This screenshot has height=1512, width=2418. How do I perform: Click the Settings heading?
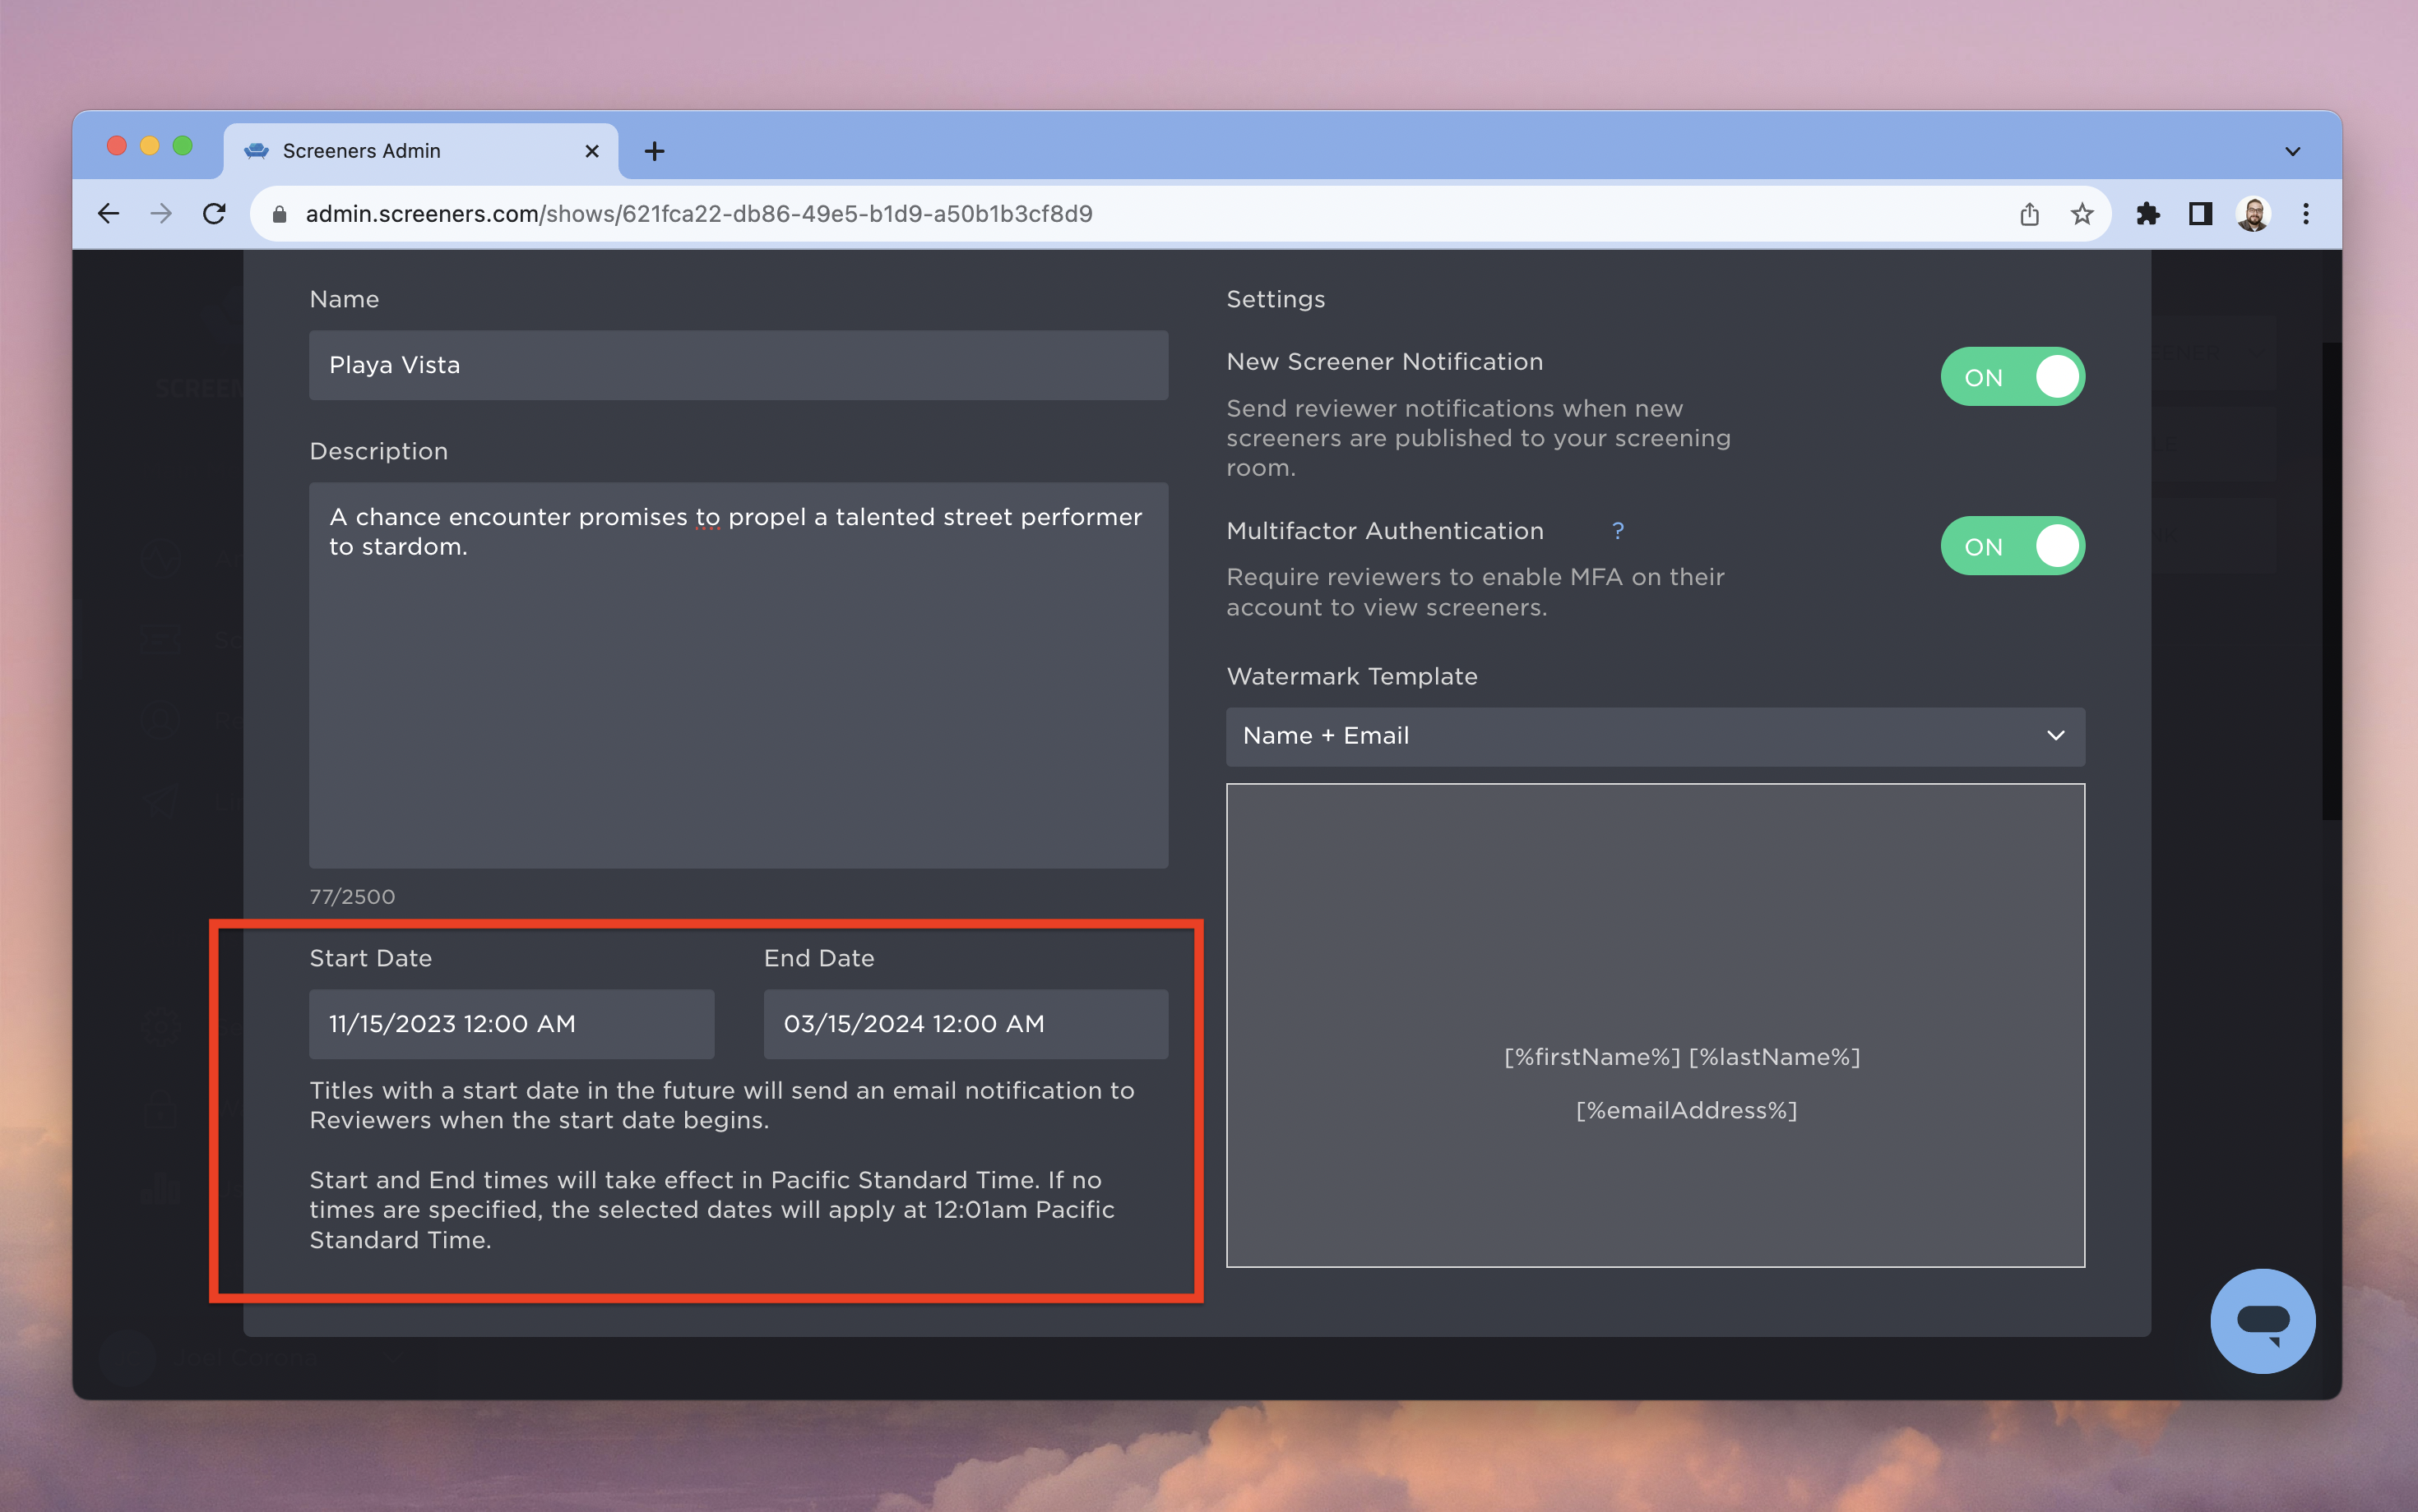coord(1275,299)
